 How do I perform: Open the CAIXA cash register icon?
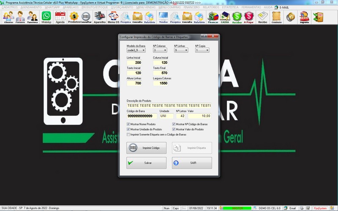click(x=225, y=17)
